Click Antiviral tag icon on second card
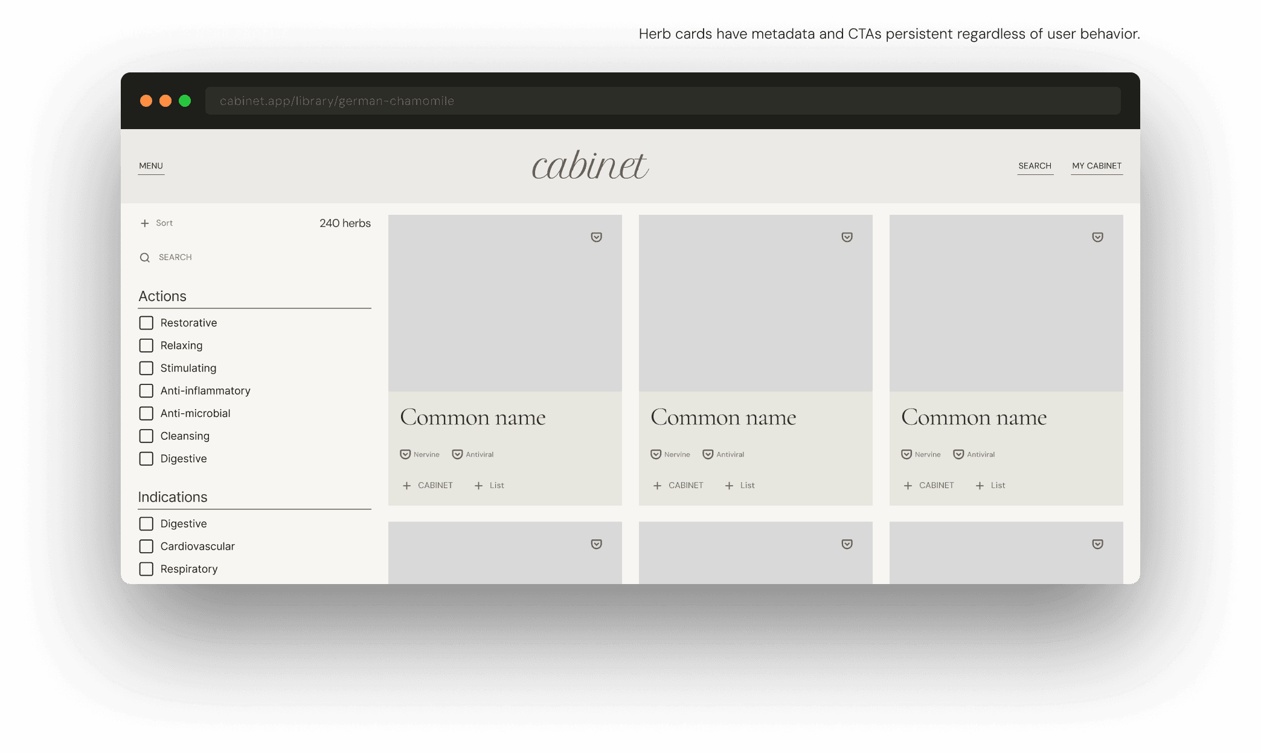The height and width of the screenshot is (753, 1261). pos(708,454)
